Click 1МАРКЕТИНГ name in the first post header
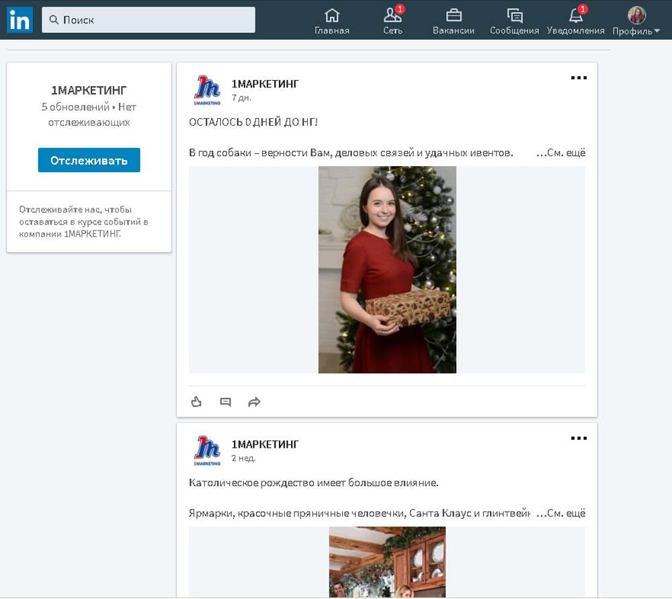Image resolution: width=672 pixels, height=599 pixels. [265, 84]
